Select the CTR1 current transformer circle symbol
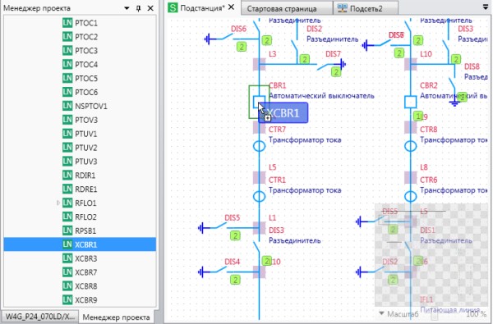493x324 pixels. [259, 196]
